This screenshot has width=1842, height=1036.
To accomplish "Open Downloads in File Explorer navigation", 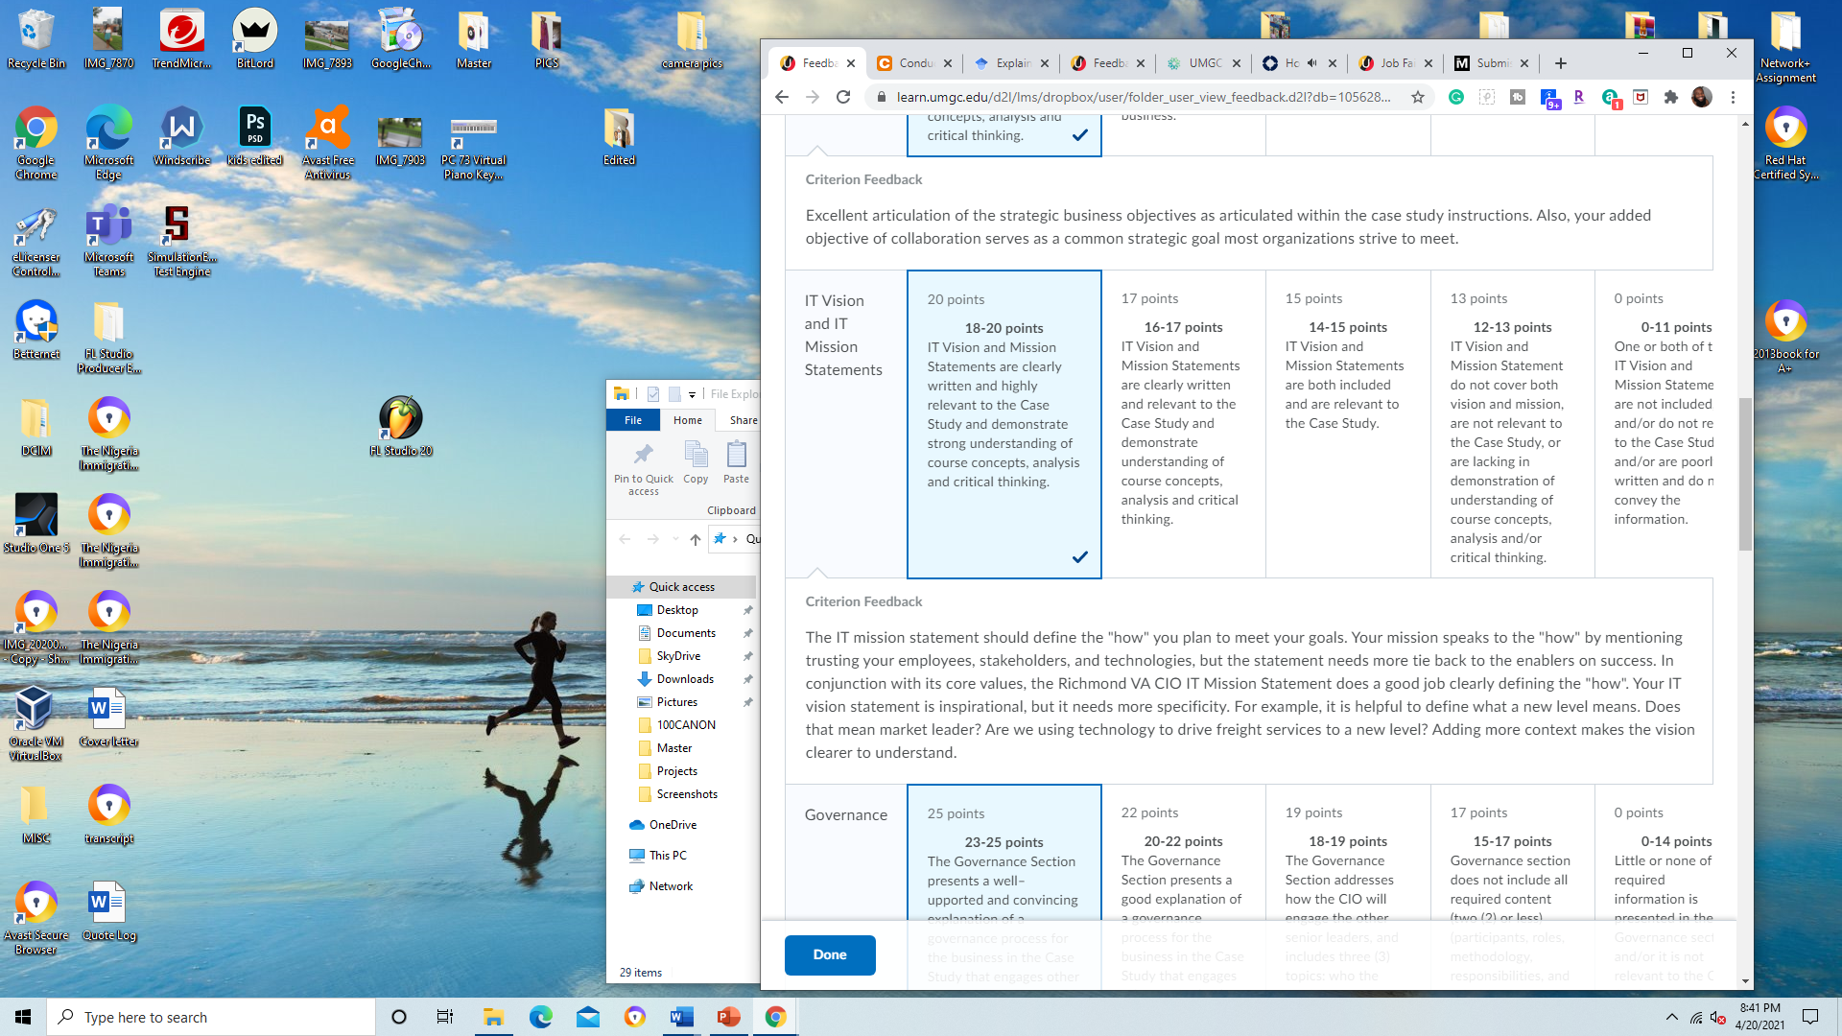I will pos(685,679).
